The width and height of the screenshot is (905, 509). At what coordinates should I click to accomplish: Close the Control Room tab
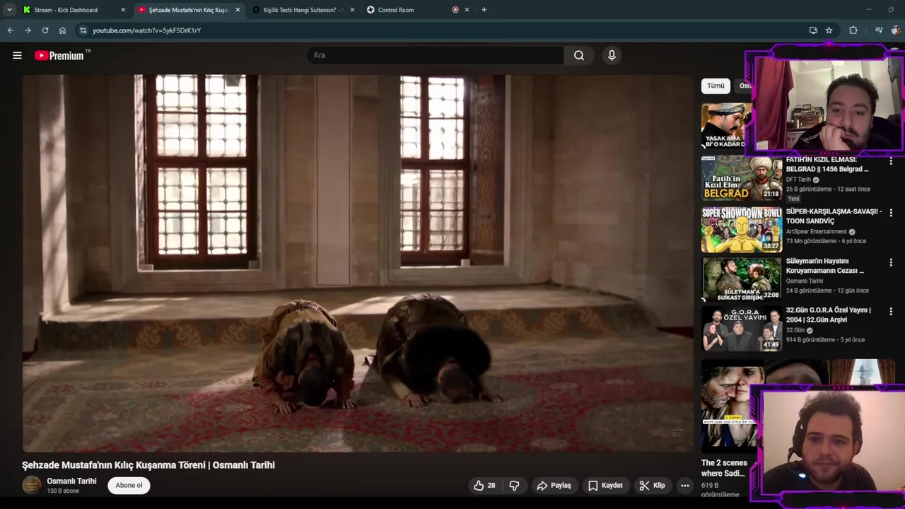tap(467, 10)
